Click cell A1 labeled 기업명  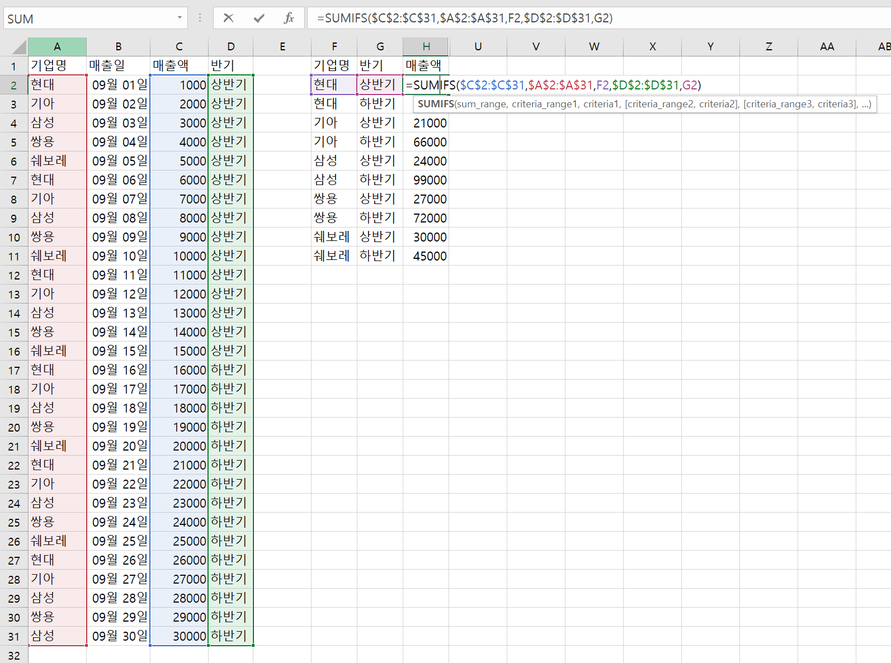click(x=57, y=66)
